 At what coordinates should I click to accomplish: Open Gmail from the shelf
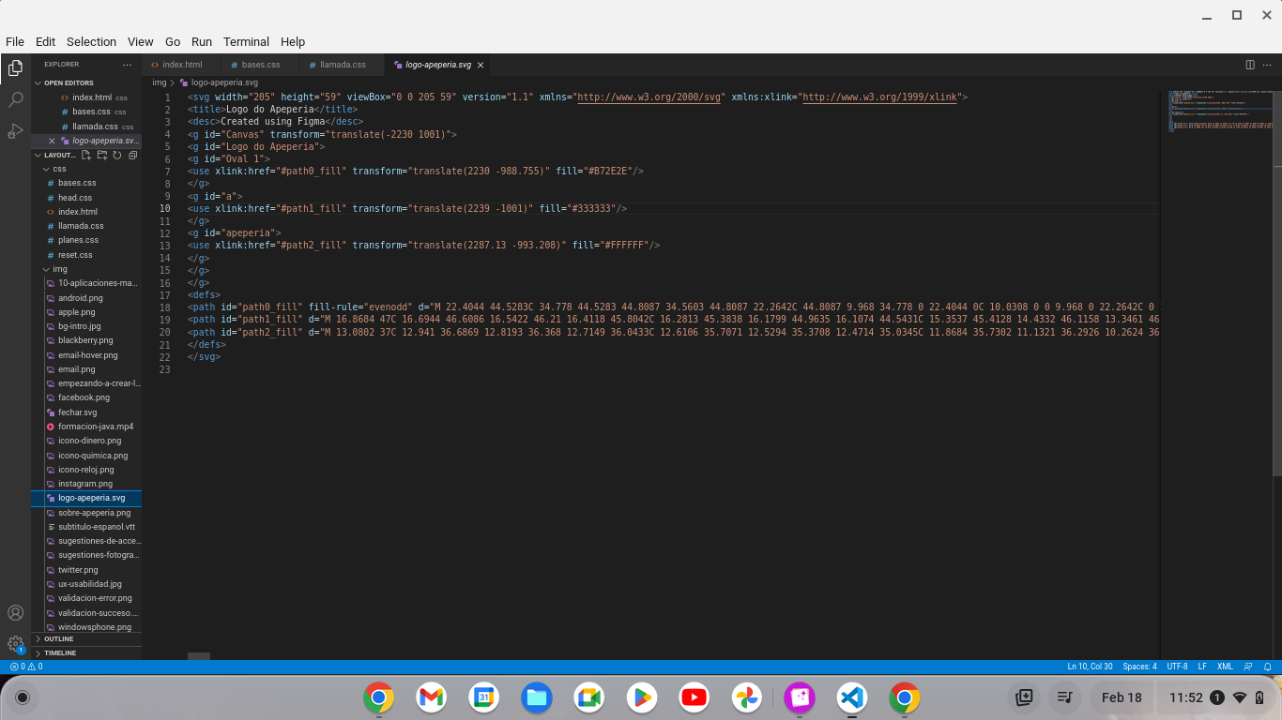432,697
